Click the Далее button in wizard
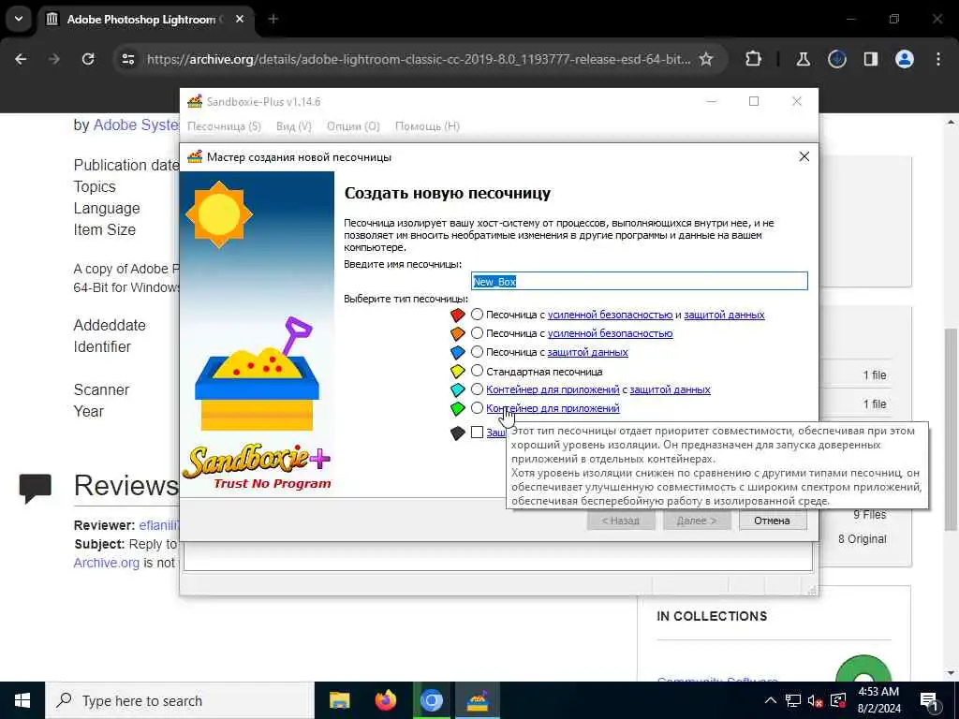 tap(697, 521)
